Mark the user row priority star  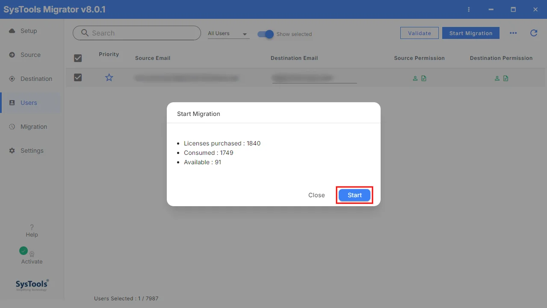point(109,77)
